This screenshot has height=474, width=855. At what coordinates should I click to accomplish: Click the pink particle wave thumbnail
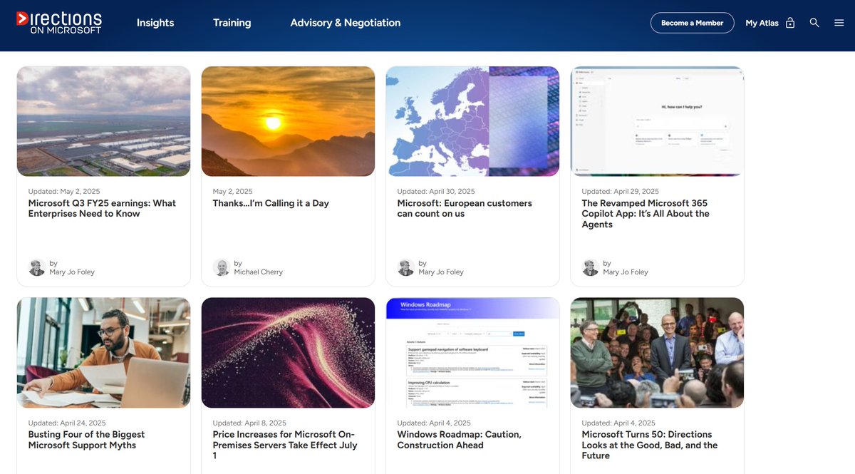pos(288,353)
